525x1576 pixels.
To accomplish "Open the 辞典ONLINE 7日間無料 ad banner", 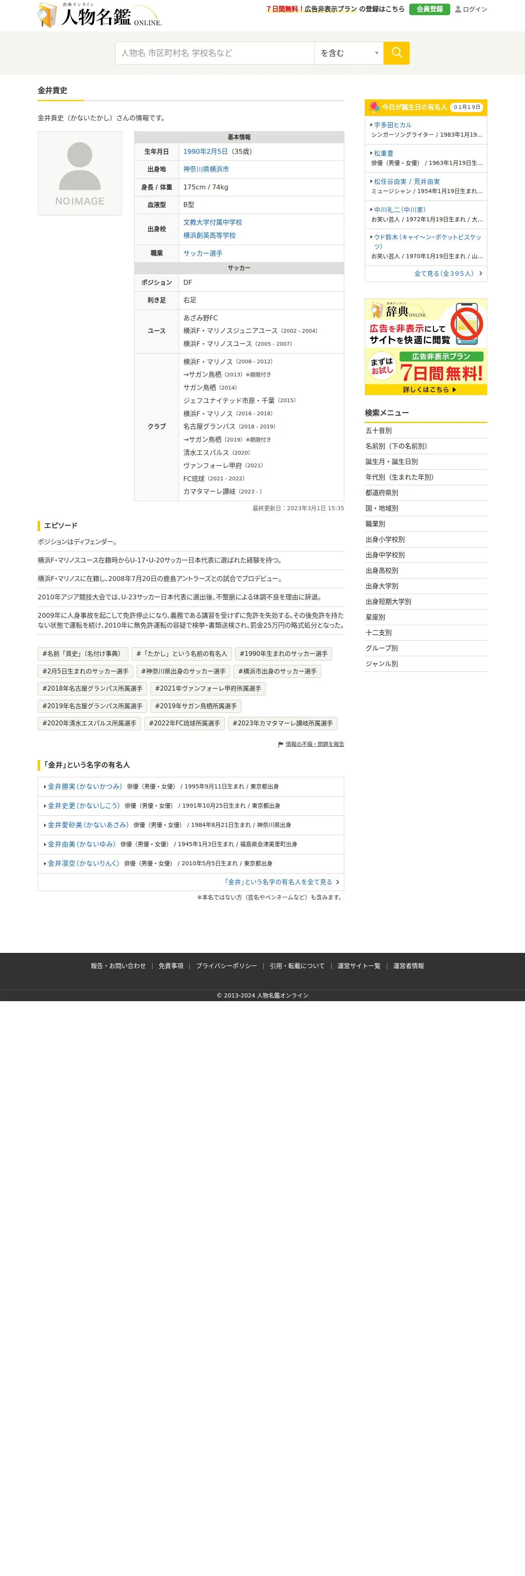I will [425, 347].
